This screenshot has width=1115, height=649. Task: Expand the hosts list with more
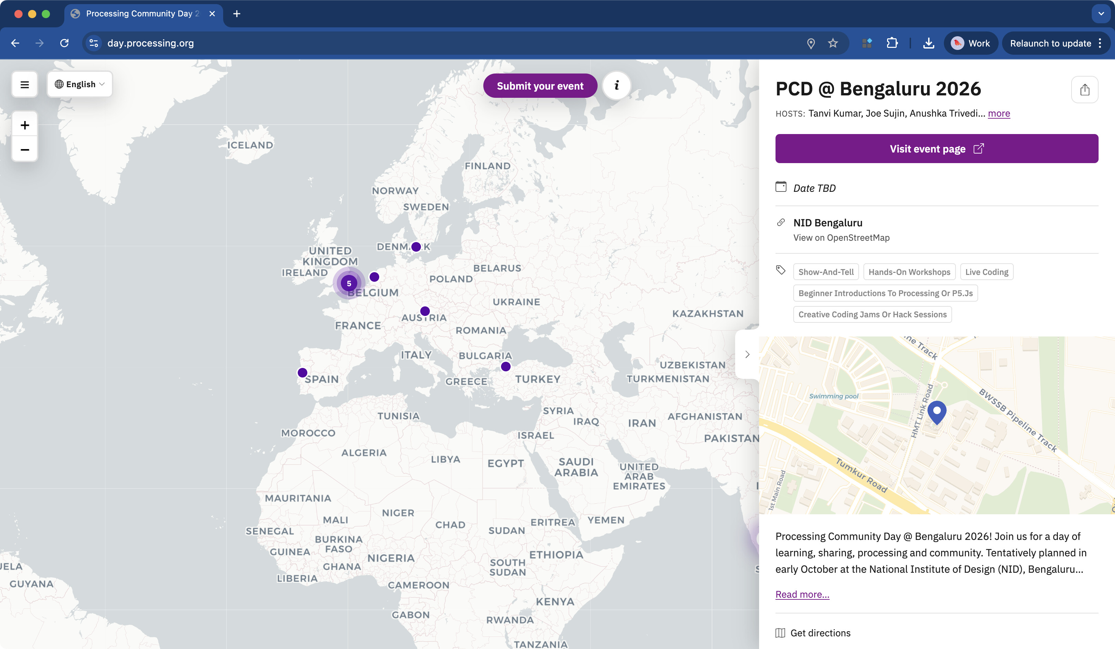tap(999, 113)
